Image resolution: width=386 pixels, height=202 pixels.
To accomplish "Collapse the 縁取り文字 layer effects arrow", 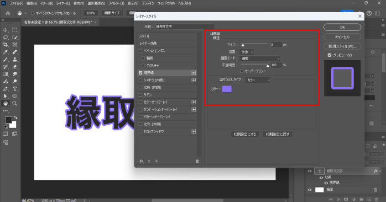I will pos(380,171).
